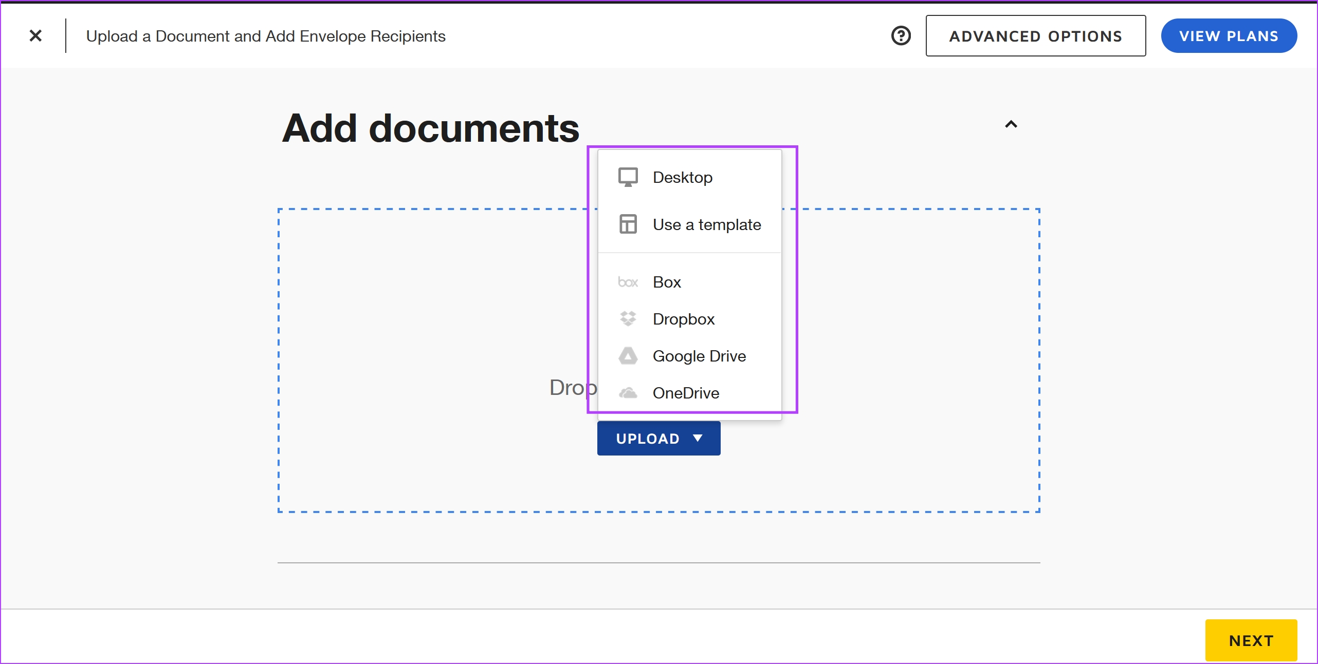The height and width of the screenshot is (664, 1318).
Task: Click the Add documents heading
Action: tap(430, 128)
